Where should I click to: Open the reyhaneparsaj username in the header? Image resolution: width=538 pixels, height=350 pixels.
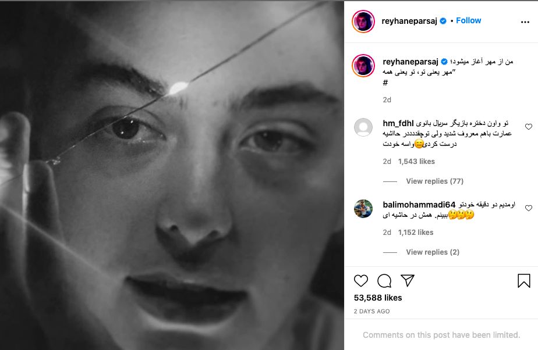click(409, 21)
